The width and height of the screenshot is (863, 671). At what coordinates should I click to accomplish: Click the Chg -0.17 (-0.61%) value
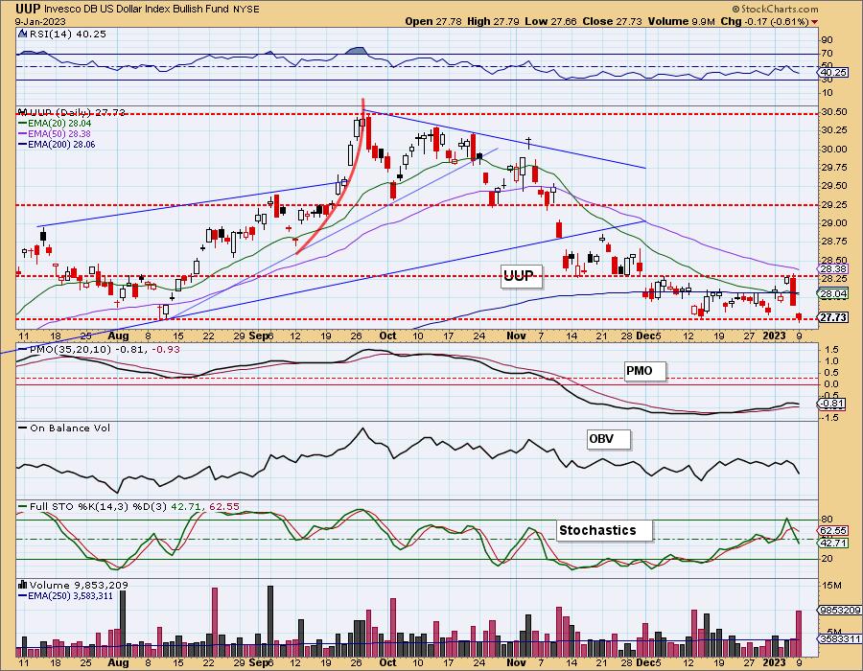(x=764, y=21)
